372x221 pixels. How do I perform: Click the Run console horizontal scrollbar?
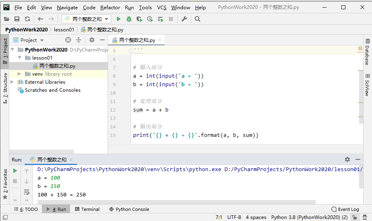pyautogui.click(x=176, y=202)
